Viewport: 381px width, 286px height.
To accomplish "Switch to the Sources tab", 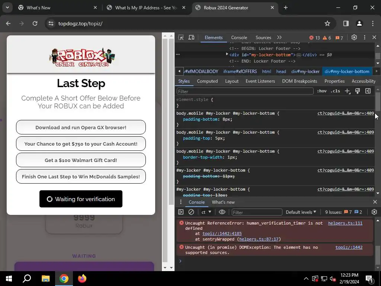I will (263, 38).
